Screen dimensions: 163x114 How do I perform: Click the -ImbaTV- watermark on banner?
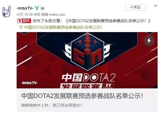coord(29,83)
